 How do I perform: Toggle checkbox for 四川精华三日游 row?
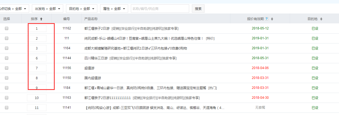click(7, 58)
